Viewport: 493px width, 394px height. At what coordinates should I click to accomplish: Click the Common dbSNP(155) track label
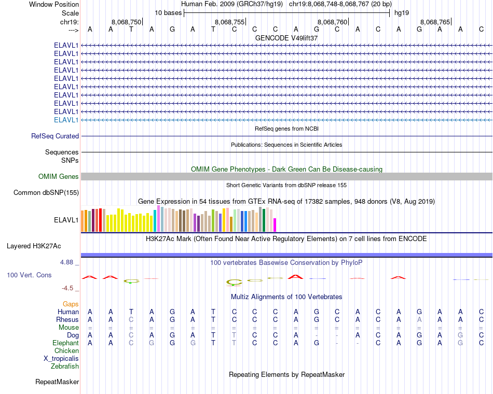tap(46, 193)
